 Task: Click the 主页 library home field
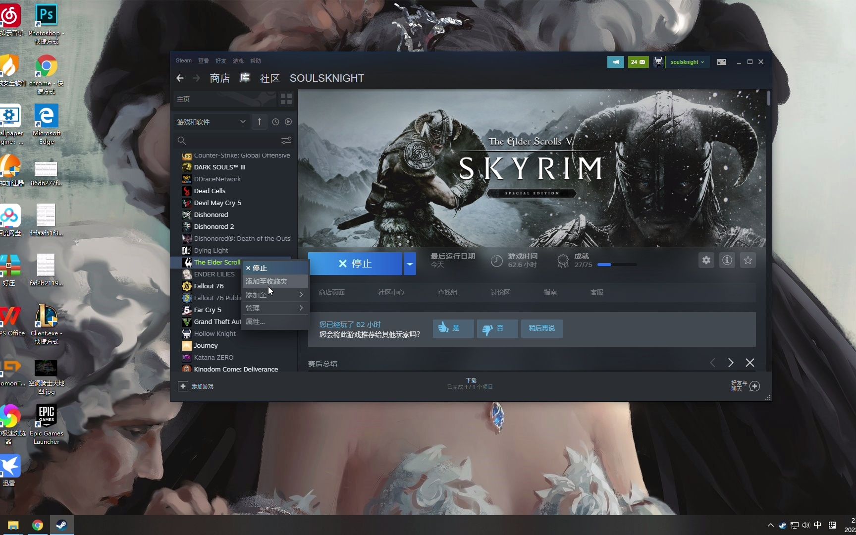225,99
